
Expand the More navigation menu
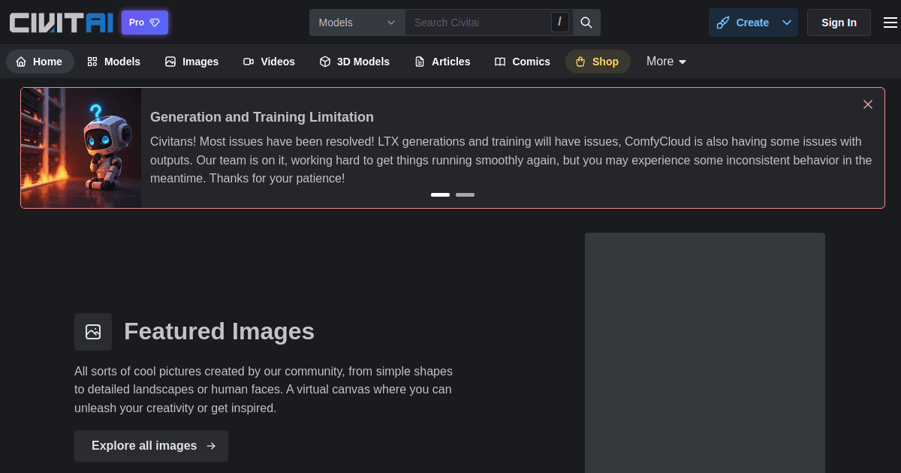click(667, 62)
